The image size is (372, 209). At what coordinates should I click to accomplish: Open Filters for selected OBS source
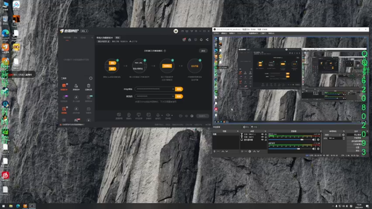click(254, 127)
